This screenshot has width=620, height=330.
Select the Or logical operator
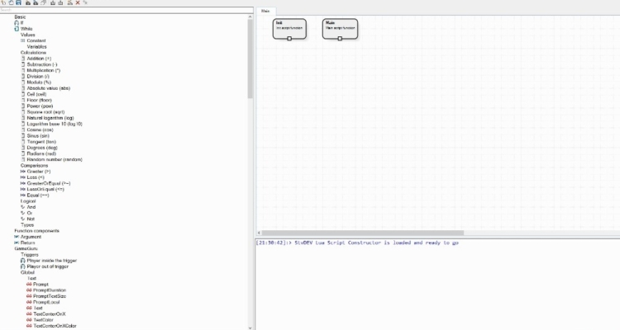tap(26, 213)
